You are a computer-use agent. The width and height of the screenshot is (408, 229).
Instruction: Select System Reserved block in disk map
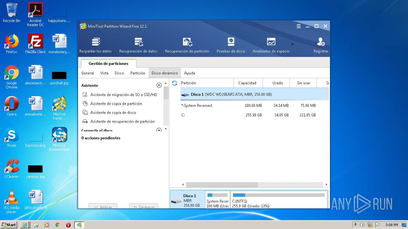click(x=217, y=200)
